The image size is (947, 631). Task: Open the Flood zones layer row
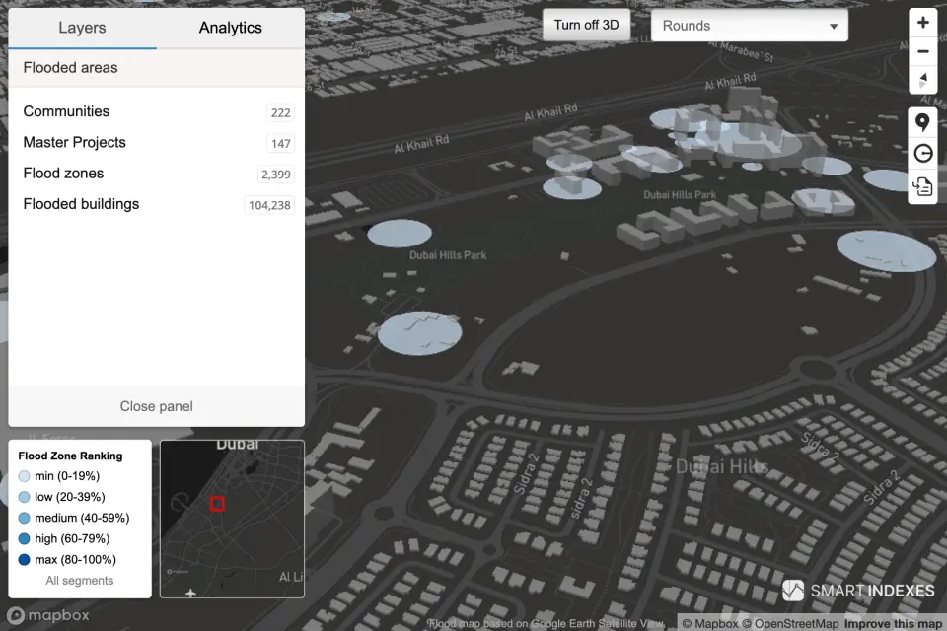coord(157,174)
